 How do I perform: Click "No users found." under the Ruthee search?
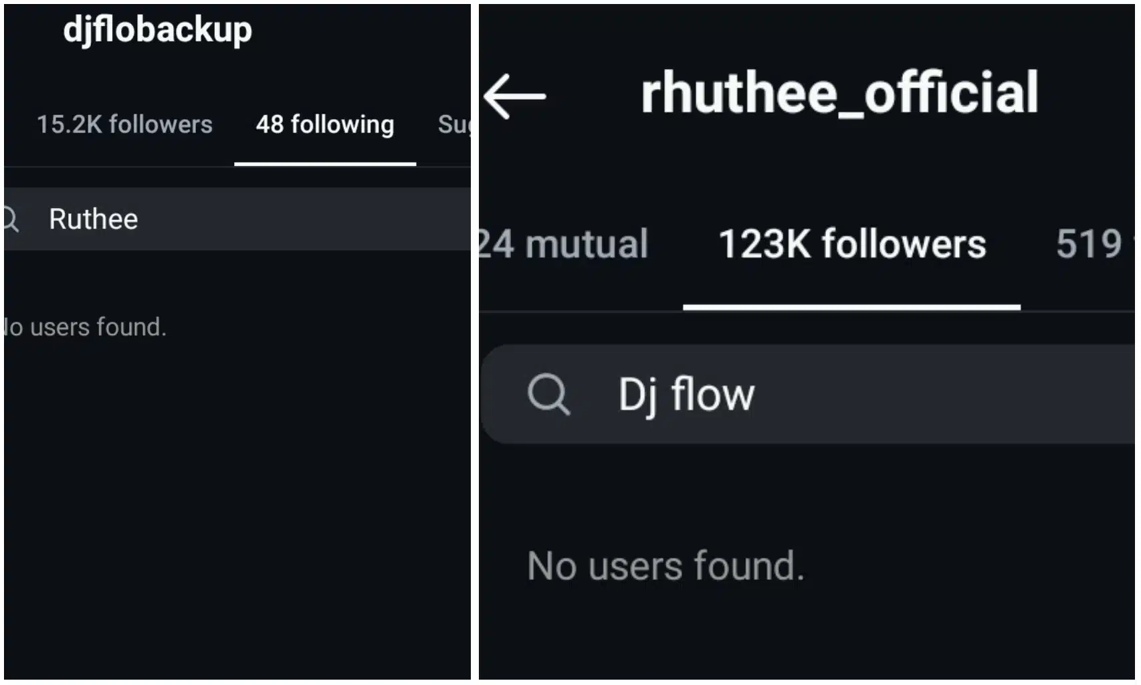(86, 327)
